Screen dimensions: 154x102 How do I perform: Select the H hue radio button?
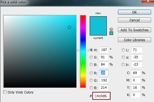tap(91, 50)
